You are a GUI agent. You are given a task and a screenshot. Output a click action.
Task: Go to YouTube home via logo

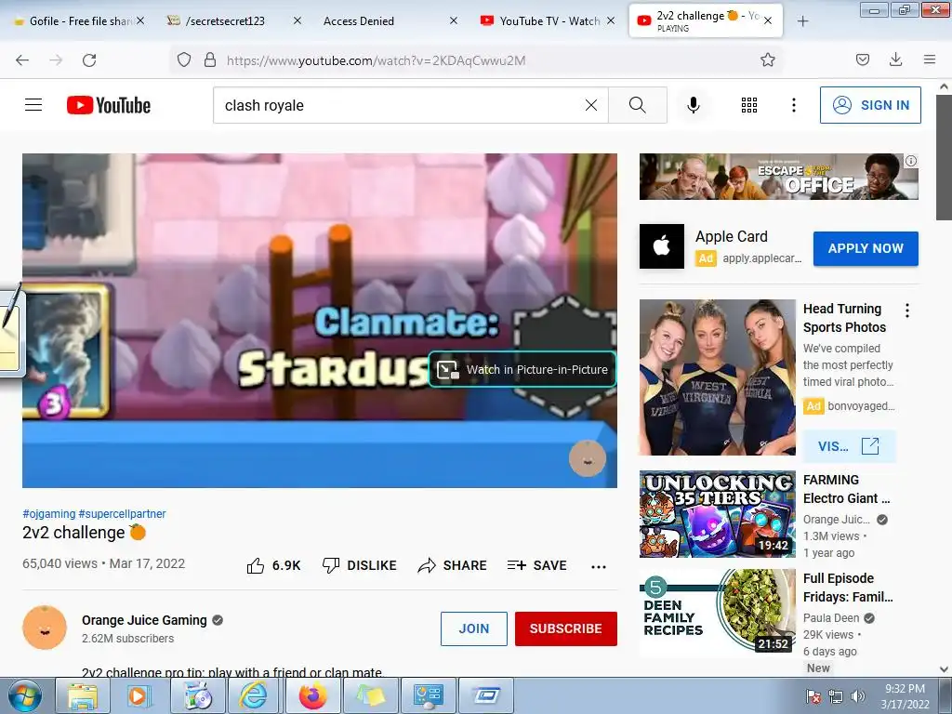pyautogui.click(x=109, y=105)
